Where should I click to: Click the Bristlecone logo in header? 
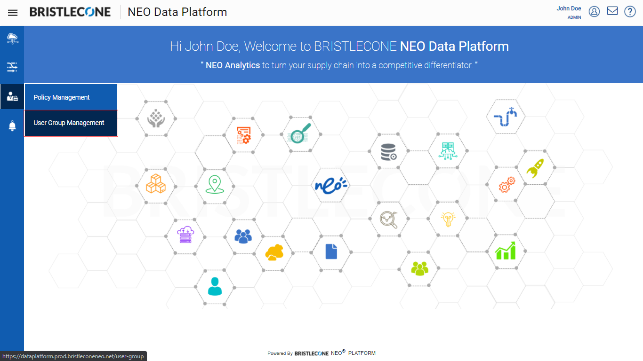[x=70, y=12]
